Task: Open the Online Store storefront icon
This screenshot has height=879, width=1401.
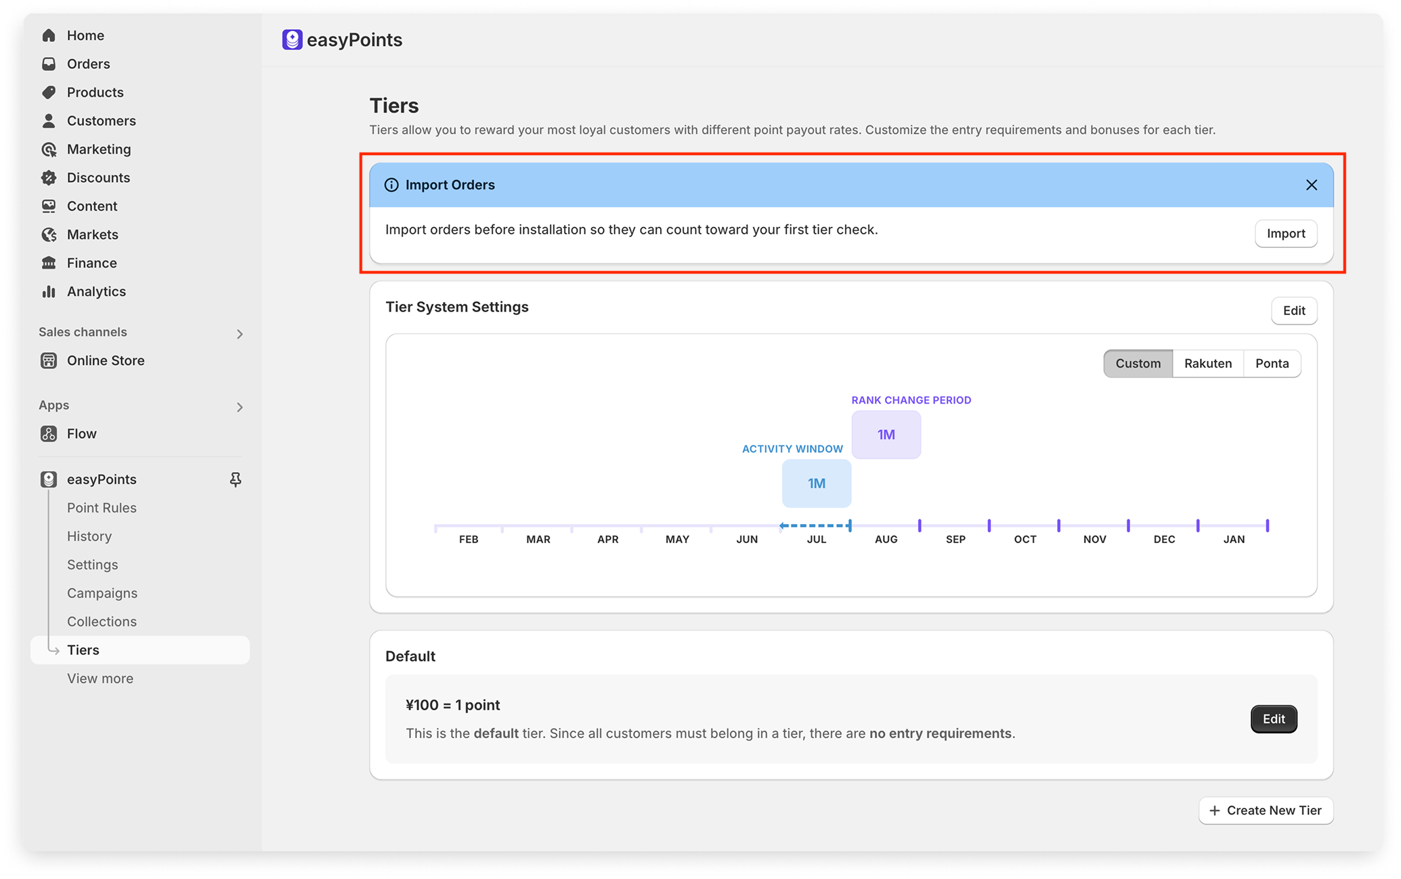Action: click(49, 360)
